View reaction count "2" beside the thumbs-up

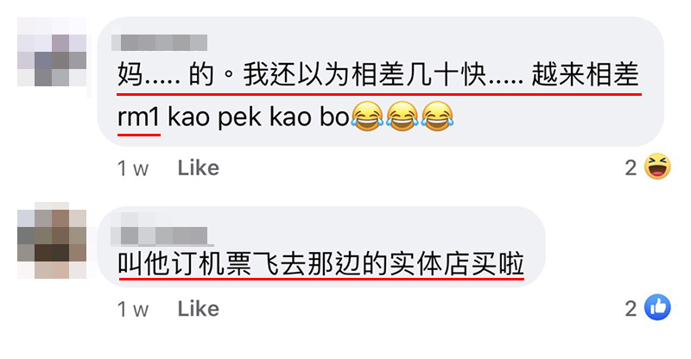point(631,309)
